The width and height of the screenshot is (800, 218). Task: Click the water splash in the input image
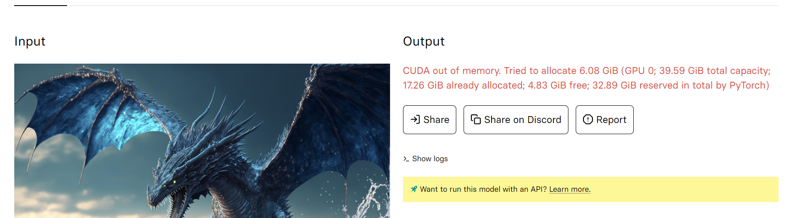pos(369,198)
